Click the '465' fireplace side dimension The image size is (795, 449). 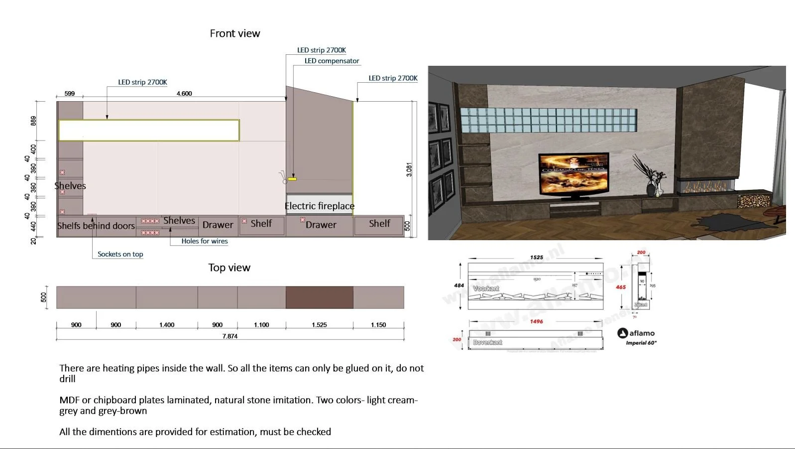621,287
